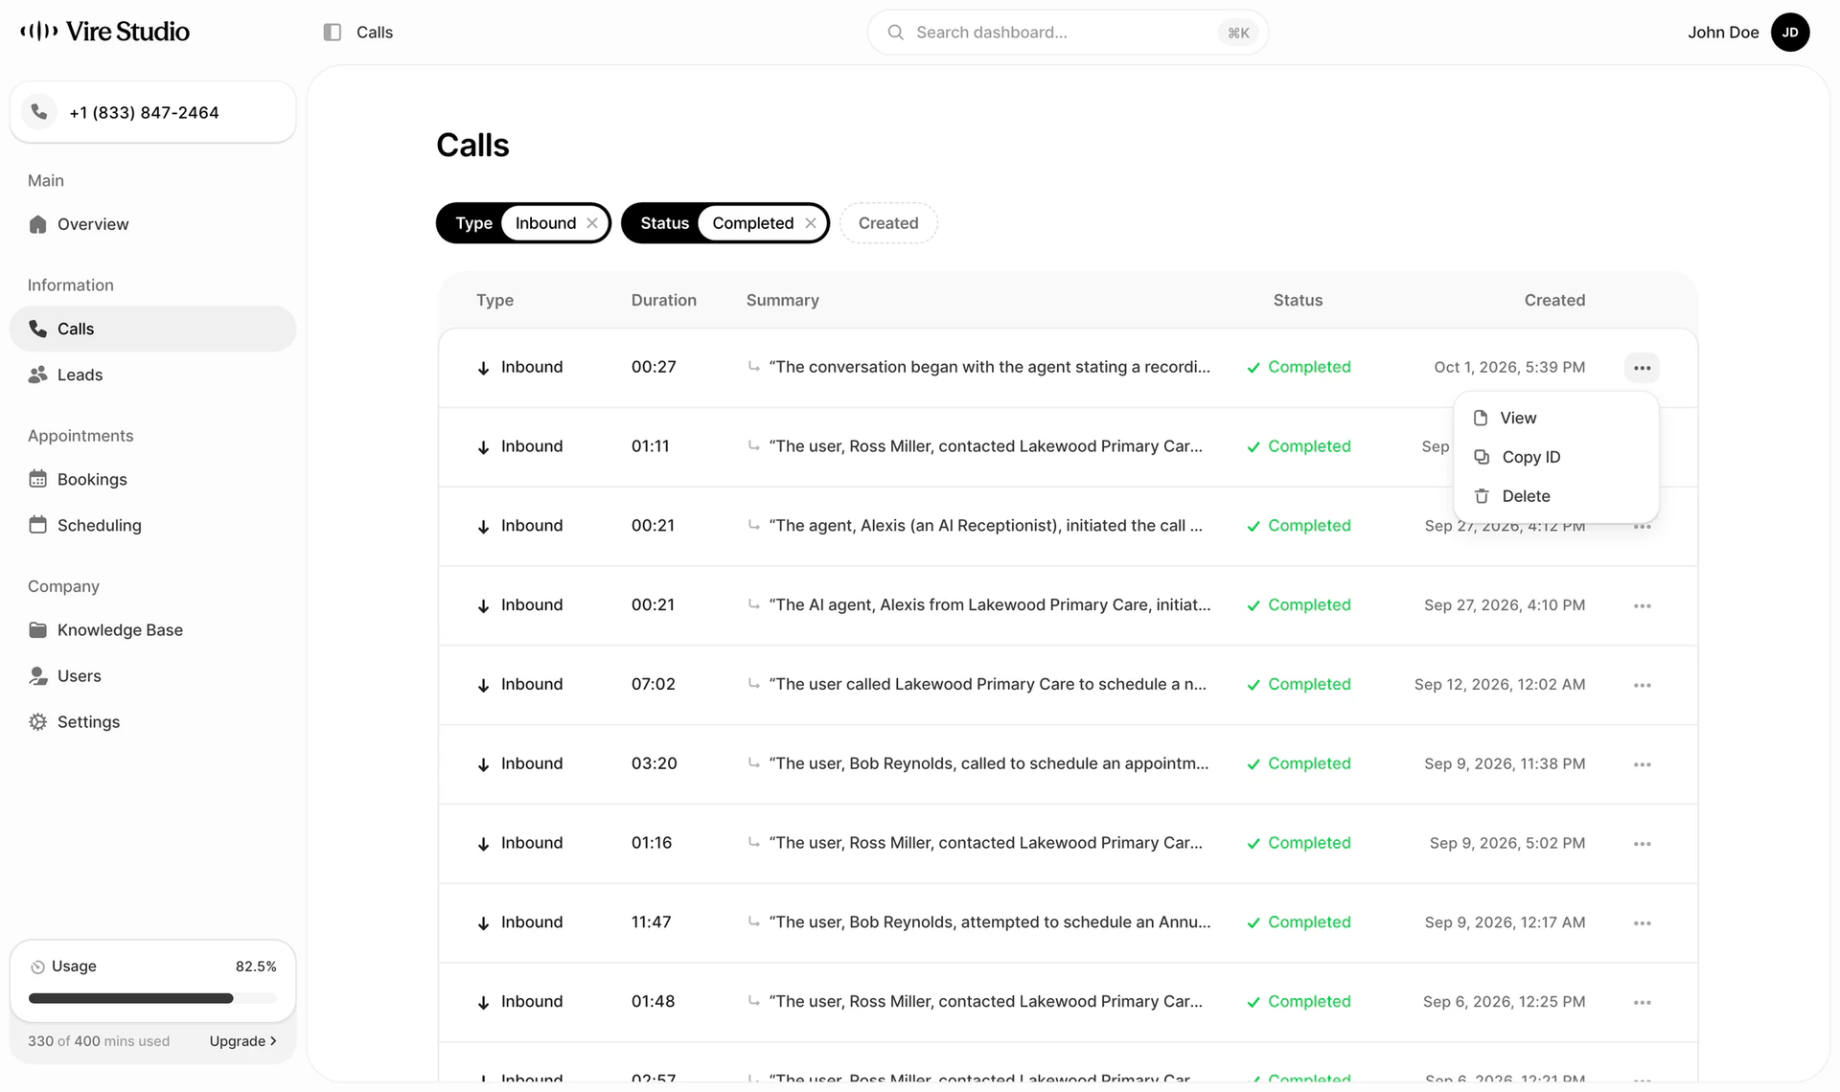Click the 11:47 duration cell
Screen dimensions: 1840x1092
(x=651, y=921)
